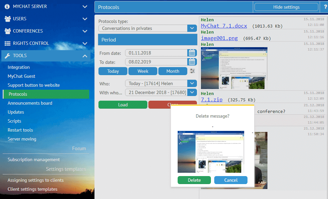328x199 pixels.
Task: Open Subscription management item
Action: [x=34, y=159]
